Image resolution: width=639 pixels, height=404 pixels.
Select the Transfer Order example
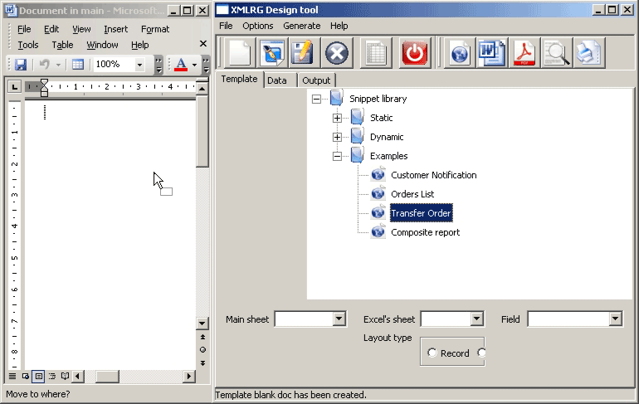point(421,213)
